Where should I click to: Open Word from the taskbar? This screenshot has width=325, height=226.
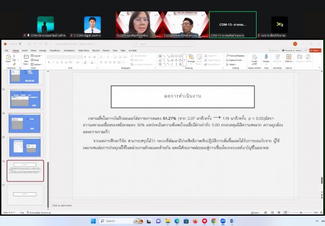coord(232,221)
